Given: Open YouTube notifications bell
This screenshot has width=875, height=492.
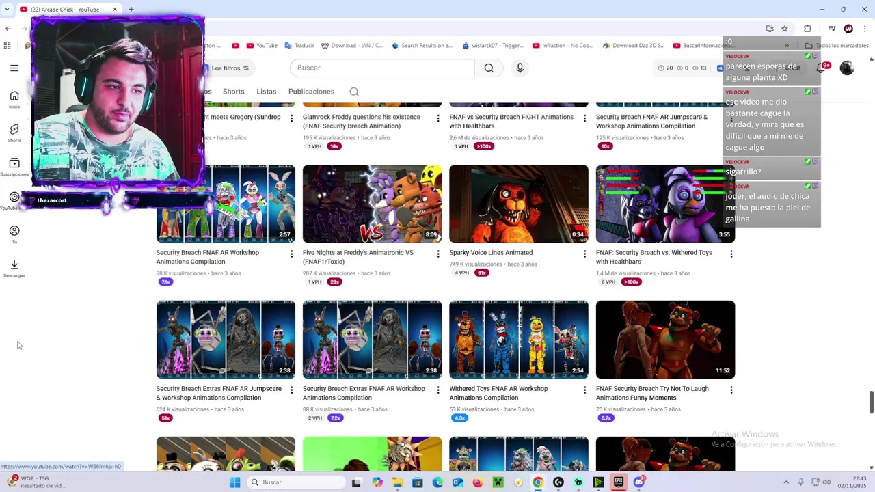Looking at the screenshot, I should pyautogui.click(x=821, y=68).
